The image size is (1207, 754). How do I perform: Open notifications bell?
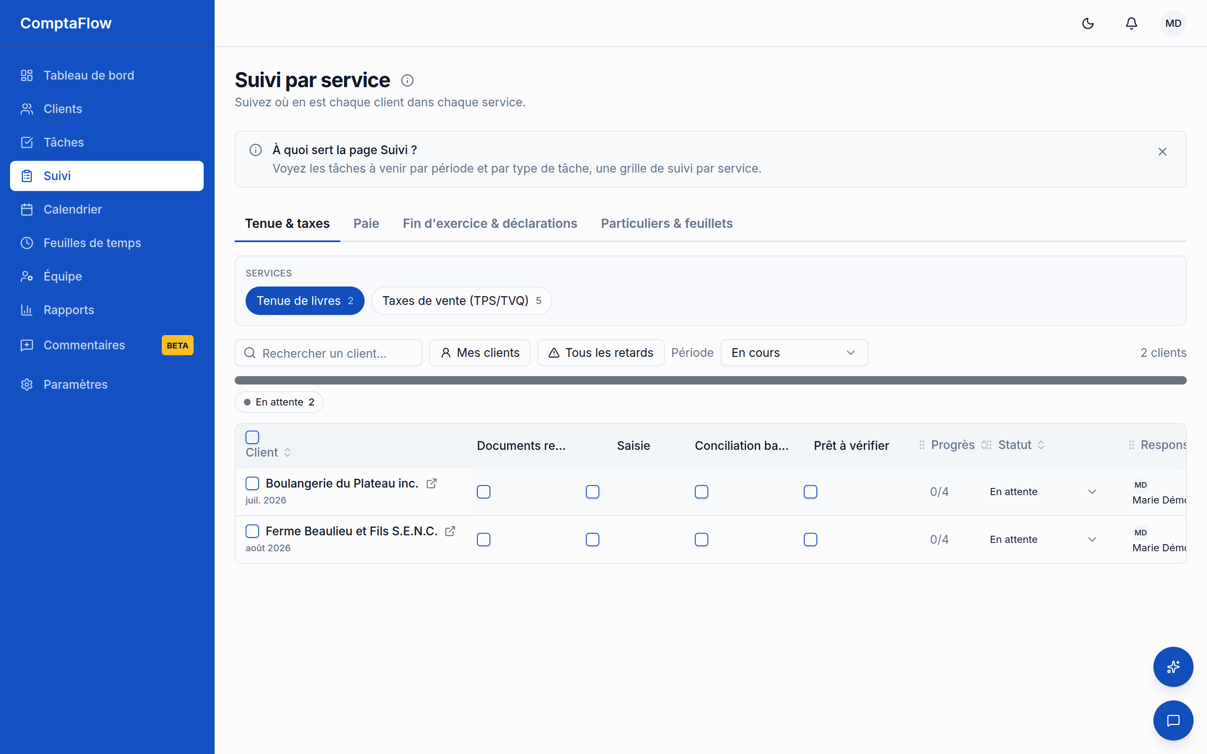(x=1131, y=23)
